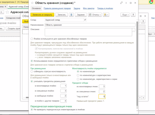
Task: Edit priority 'в монотоварные ячейки' field
Action: click(63, 86)
